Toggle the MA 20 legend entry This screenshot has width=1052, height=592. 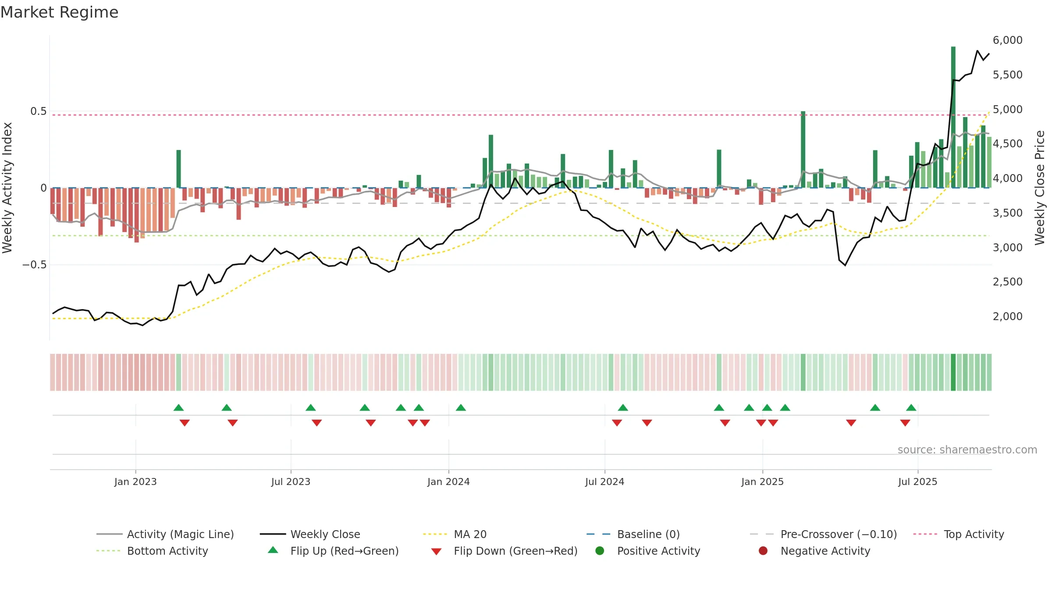[x=455, y=534]
